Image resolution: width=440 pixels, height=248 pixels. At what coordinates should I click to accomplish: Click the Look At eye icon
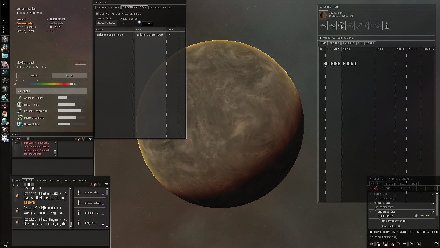pyautogui.click(x=378, y=26)
